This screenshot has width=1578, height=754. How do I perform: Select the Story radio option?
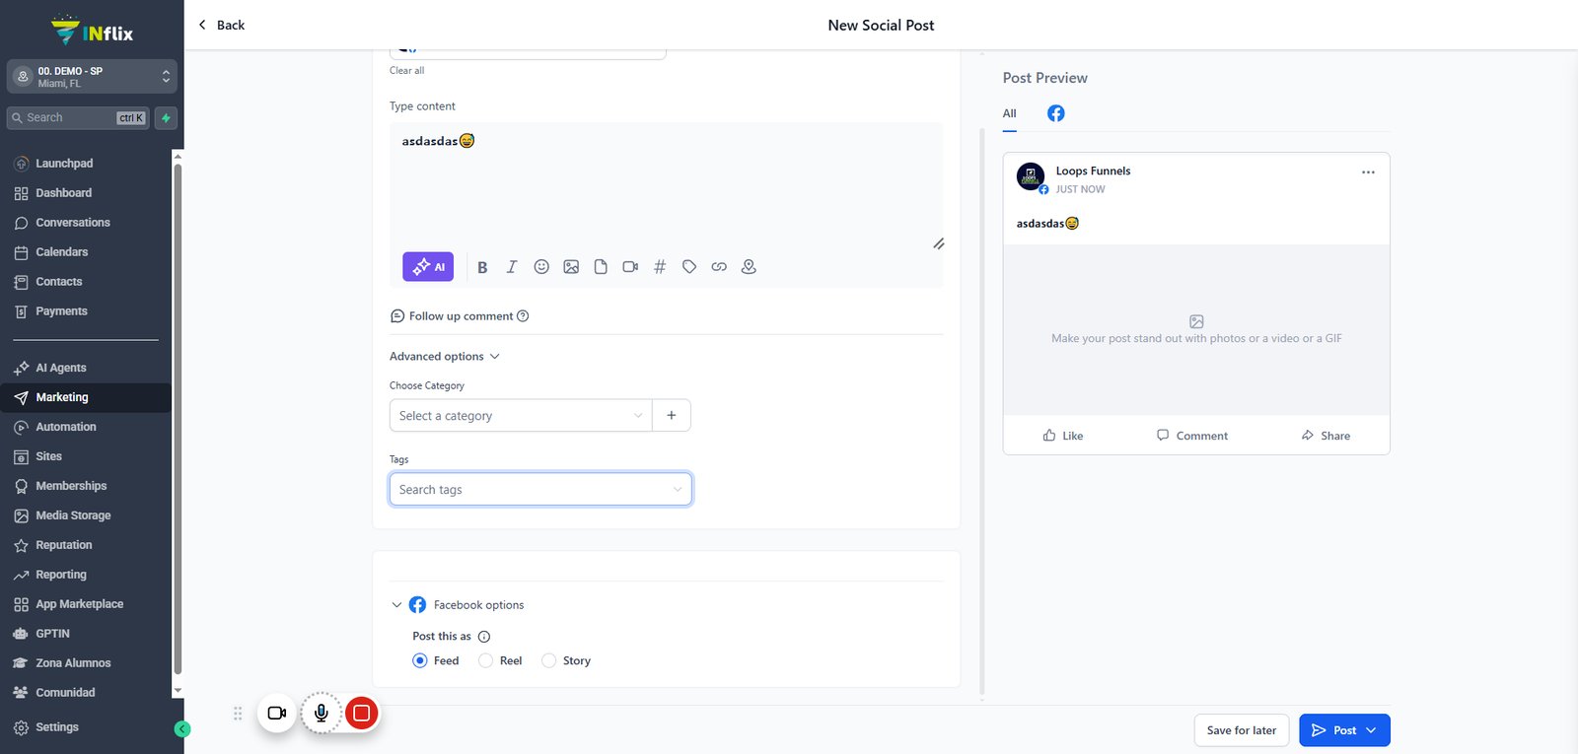(548, 661)
